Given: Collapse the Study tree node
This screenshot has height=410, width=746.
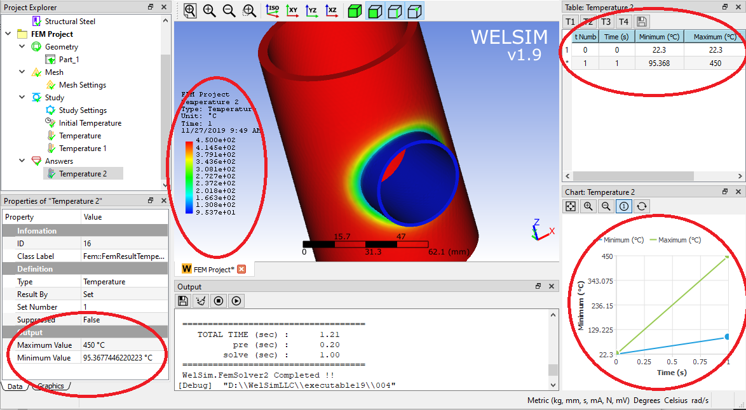Looking at the screenshot, I should coord(22,97).
